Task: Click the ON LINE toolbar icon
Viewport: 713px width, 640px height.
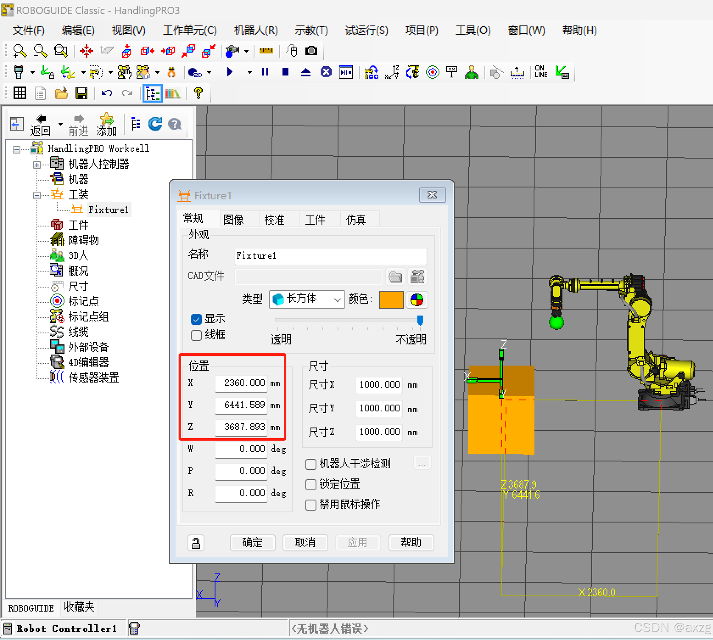Action: [541, 72]
